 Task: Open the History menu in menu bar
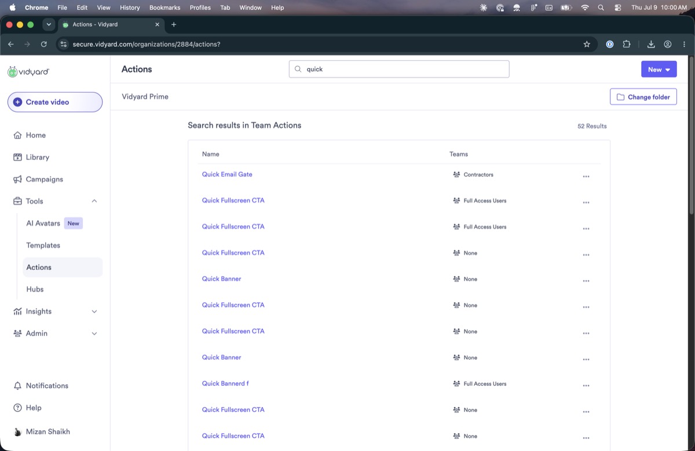coord(130,8)
